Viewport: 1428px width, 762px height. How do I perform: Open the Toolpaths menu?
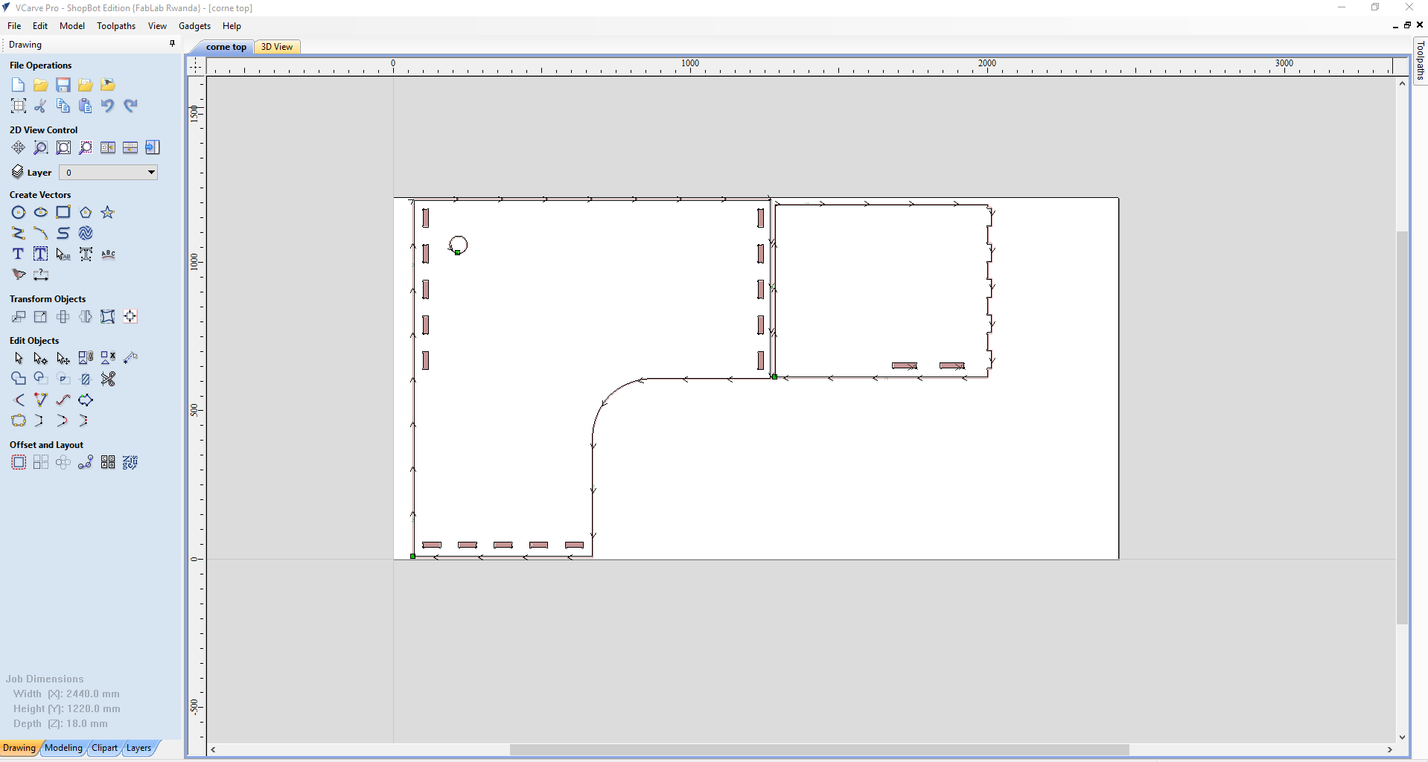(x=116, y=25)
